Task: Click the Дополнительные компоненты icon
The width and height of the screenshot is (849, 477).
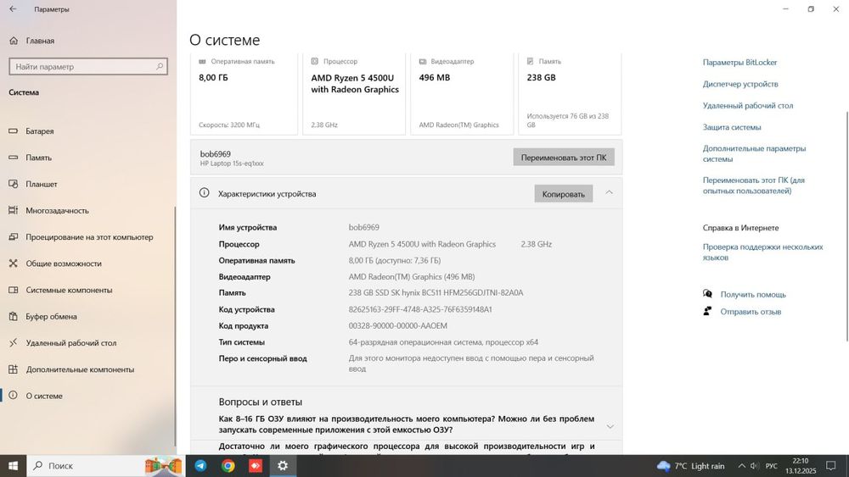Action: pos(14,369)
